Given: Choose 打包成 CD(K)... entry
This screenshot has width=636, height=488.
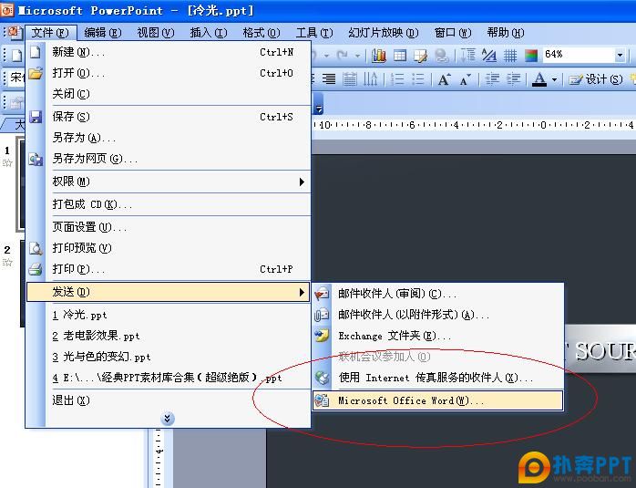Looking at the screenshot, I should tap(168, 203).
